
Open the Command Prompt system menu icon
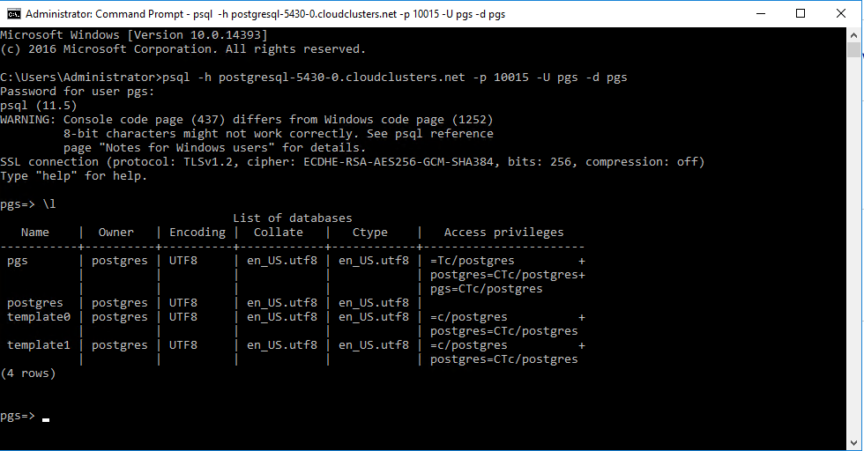[x=12, y=13]
